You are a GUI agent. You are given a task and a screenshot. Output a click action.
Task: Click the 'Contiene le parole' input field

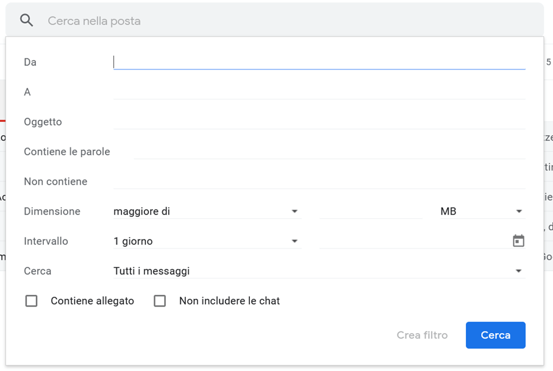pos(330,152)
